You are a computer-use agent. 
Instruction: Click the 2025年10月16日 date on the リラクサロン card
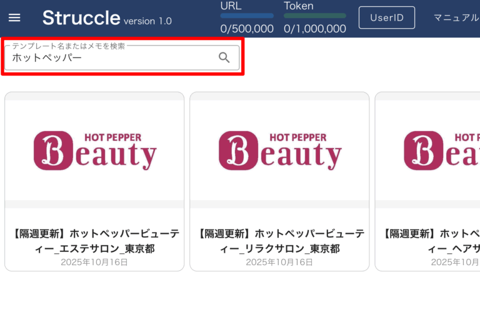coord(279,263)
